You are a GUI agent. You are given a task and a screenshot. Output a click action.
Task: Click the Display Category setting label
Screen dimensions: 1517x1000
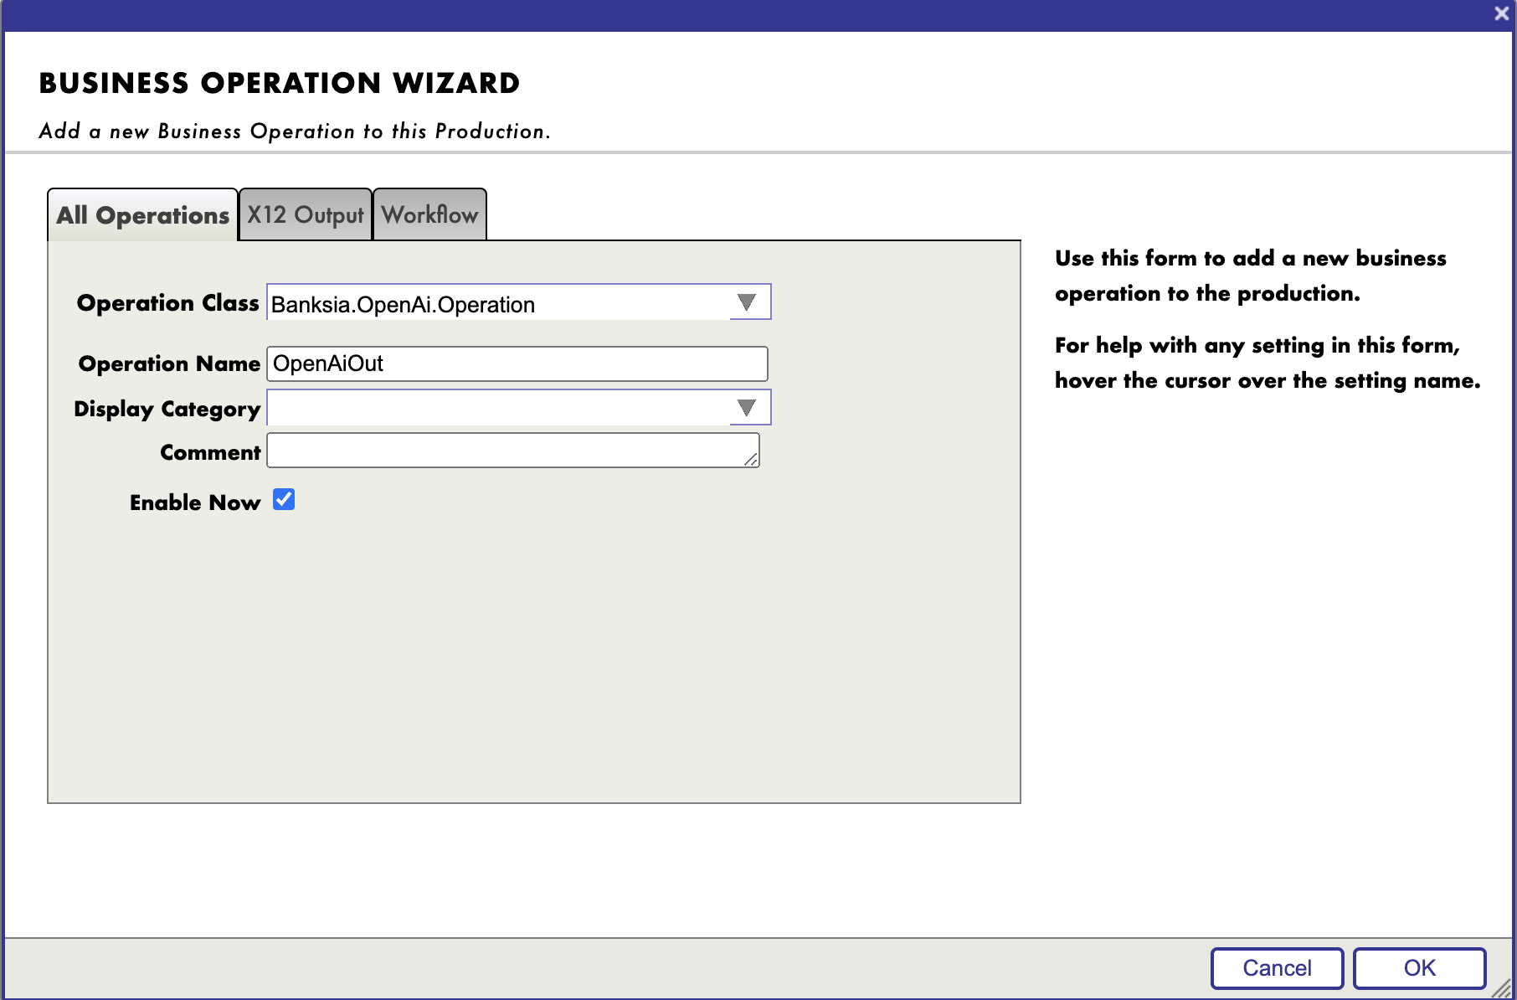[167, 409]
